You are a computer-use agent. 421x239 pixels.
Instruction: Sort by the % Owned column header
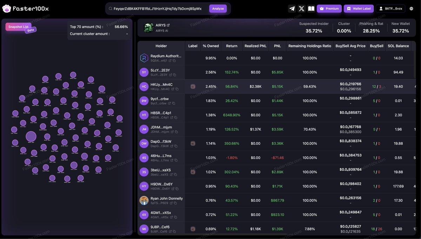tap(211, 46)
